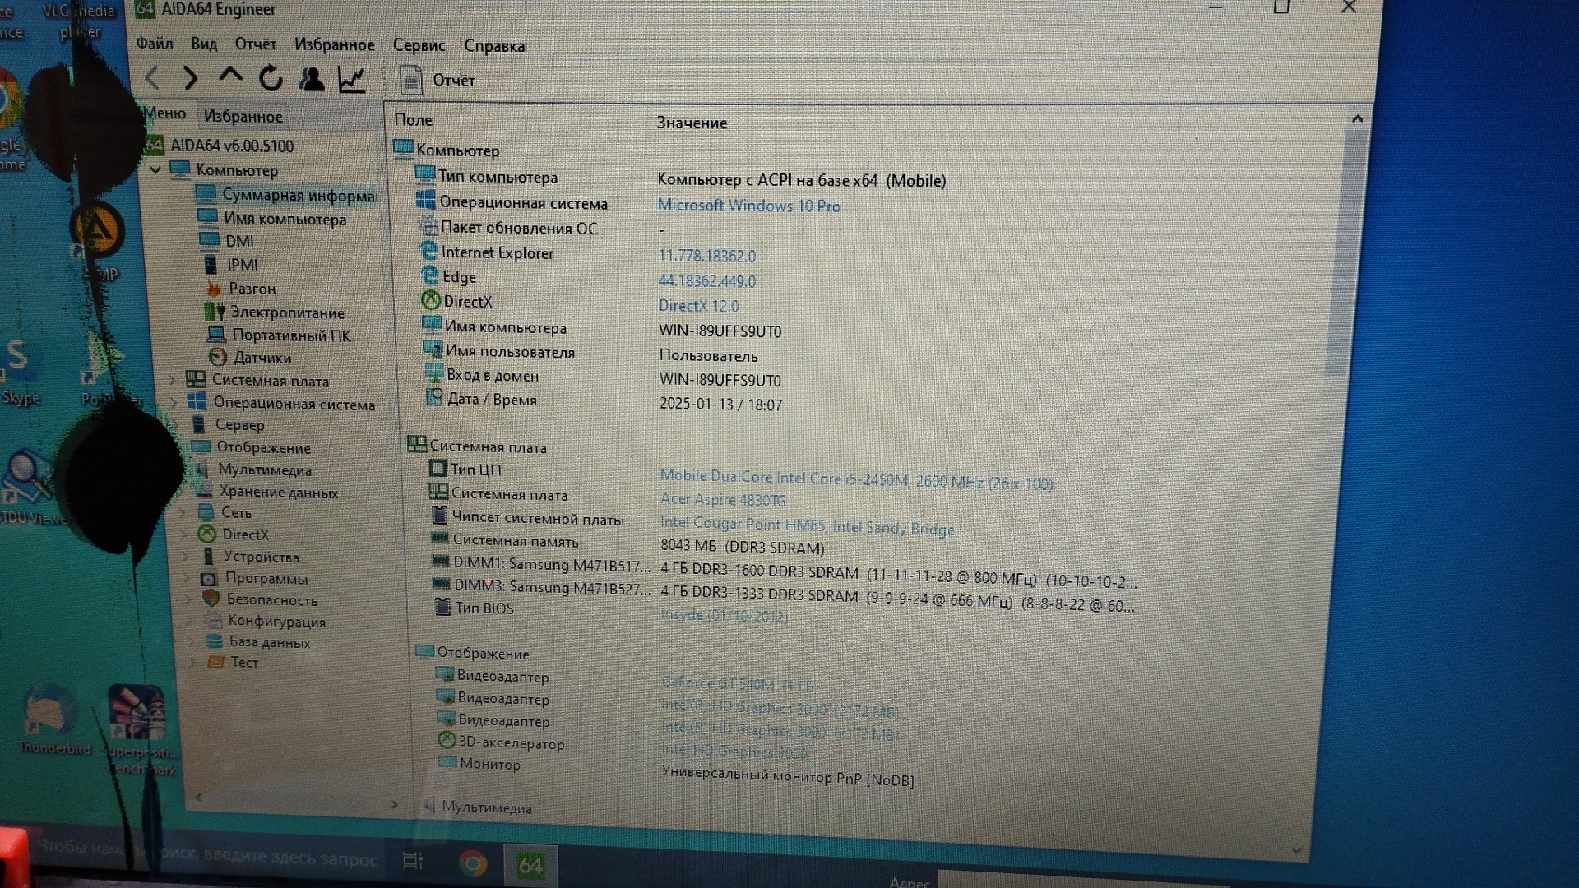Go back with the left arrow toolbar button
The width and height of the screenshot is (1579, 888).
tap(152, 78)
